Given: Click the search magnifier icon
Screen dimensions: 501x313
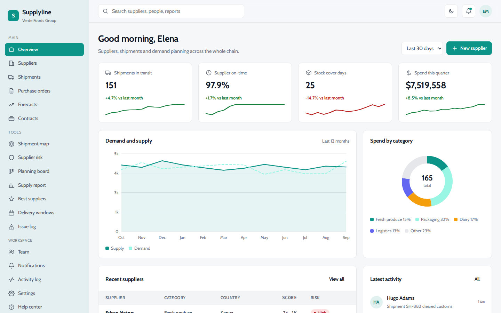Looking at the screenshot, I should tap(105, 11).
